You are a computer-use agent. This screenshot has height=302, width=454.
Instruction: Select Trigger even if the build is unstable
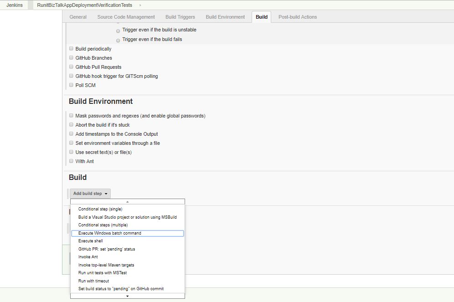coord(118,31)
